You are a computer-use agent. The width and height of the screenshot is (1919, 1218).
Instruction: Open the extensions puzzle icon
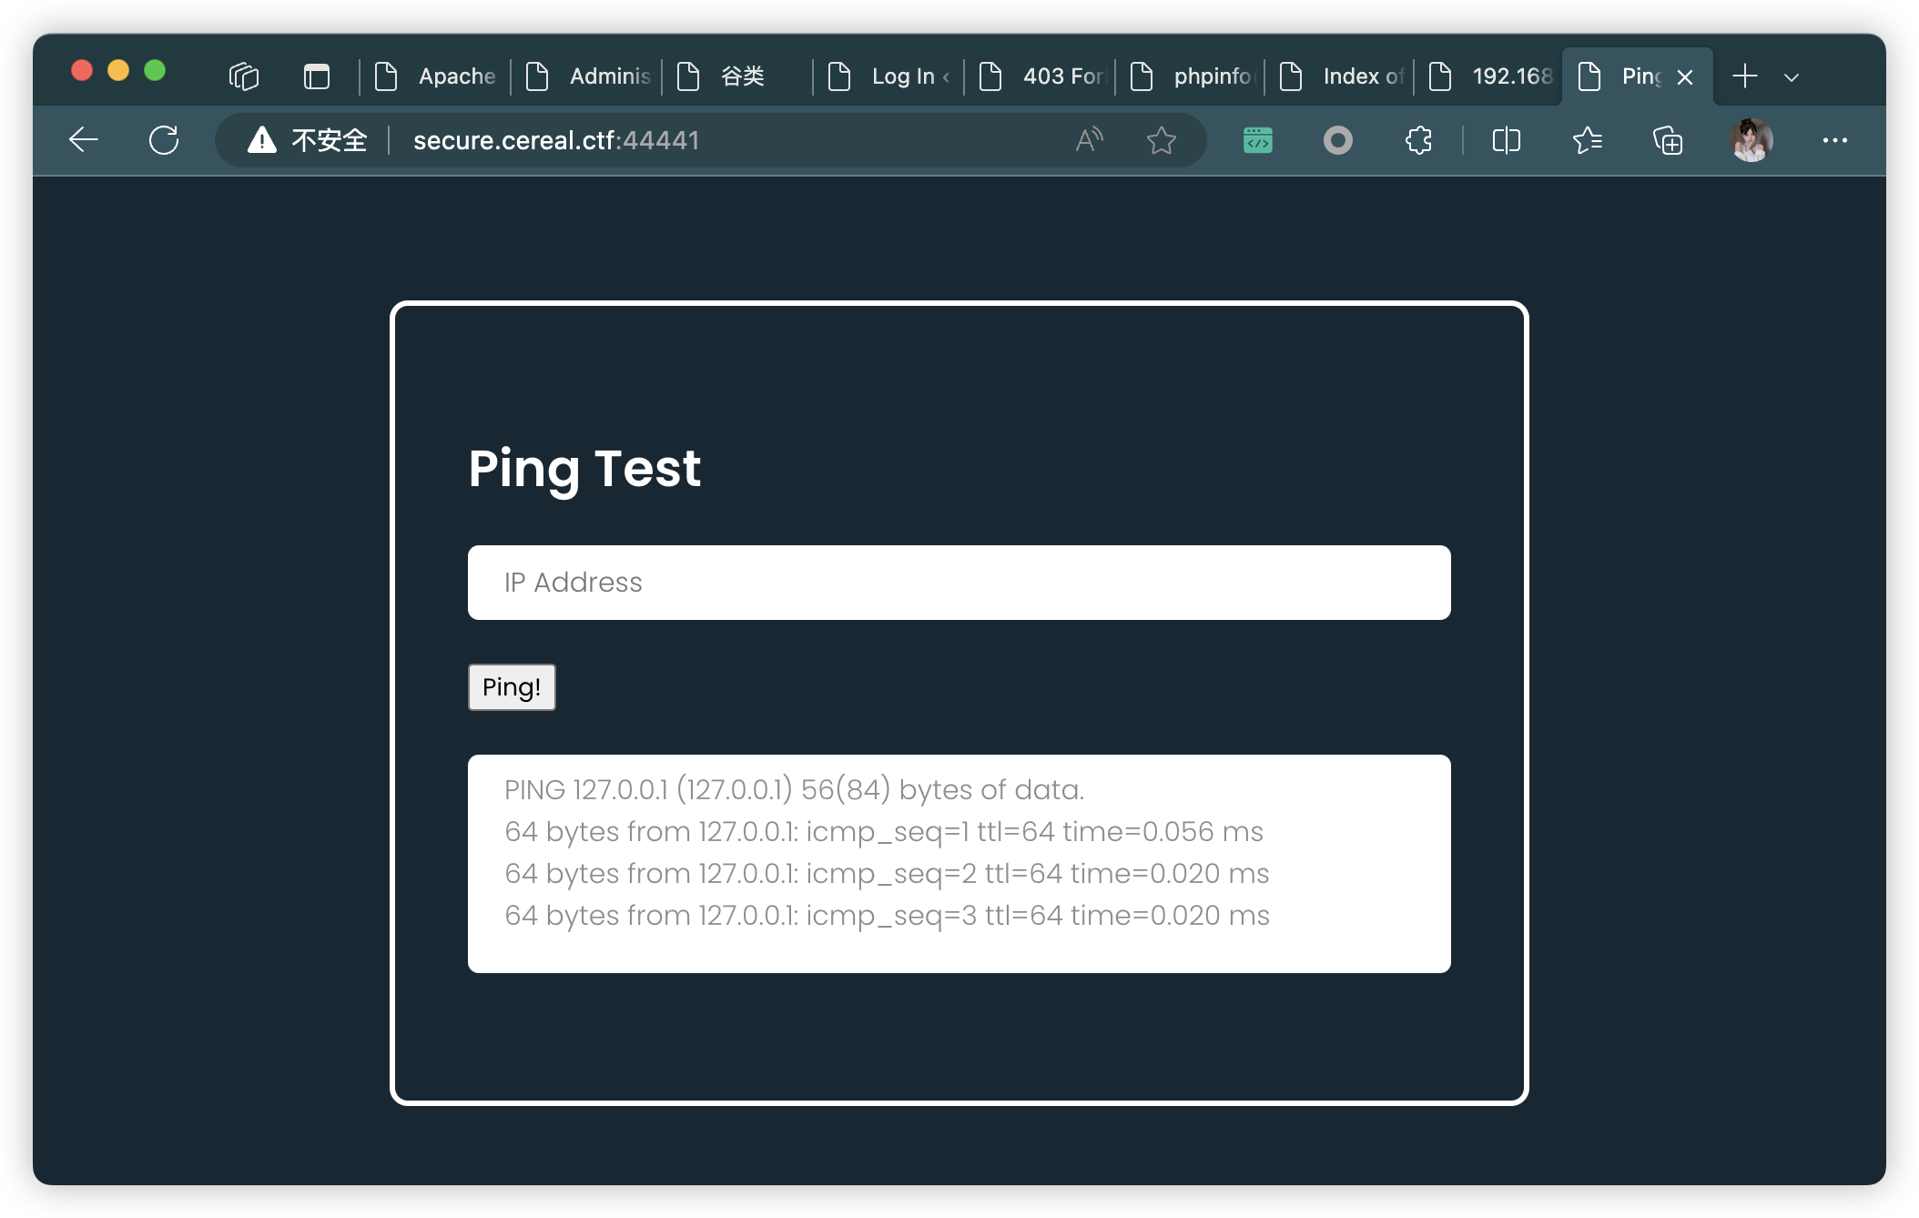click(x=1418, y=140)
